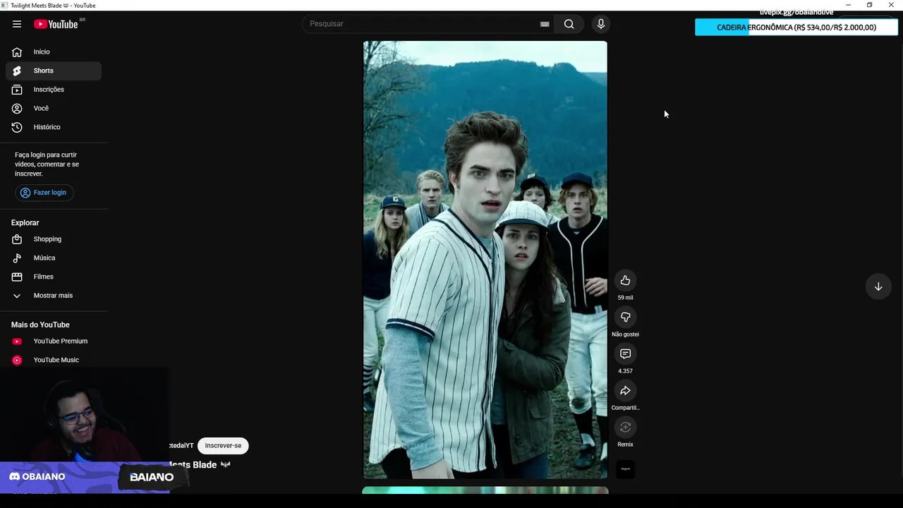This screenshot has width=903, height=508.
Task: Click the search magnifier button
Action: coord(569,24)
